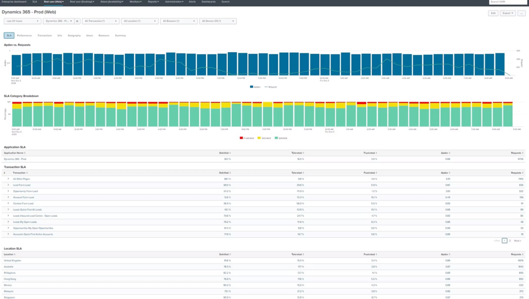This screenshot has height=299, width=529.
Task: Open the Philippines location link
Action: point(9,273)
